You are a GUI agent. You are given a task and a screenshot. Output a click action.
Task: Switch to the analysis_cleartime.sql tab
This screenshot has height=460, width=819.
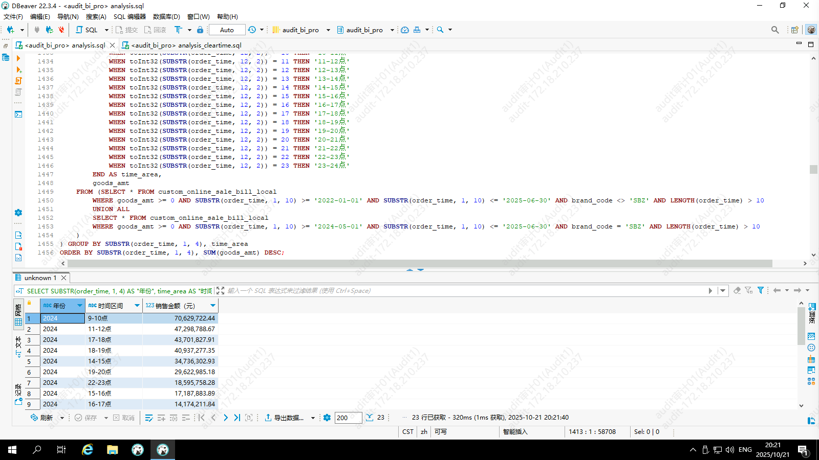click(182, 45)
